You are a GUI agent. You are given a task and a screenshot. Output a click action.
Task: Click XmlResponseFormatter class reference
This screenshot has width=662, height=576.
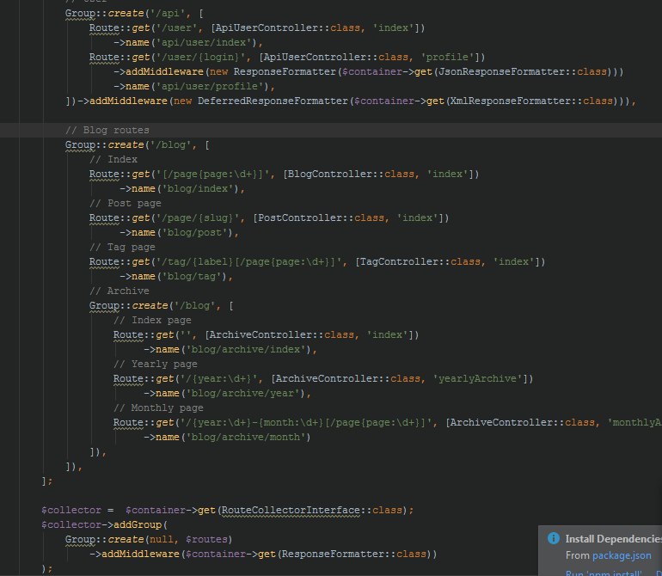pyautogui.click(x=511, y=101)
